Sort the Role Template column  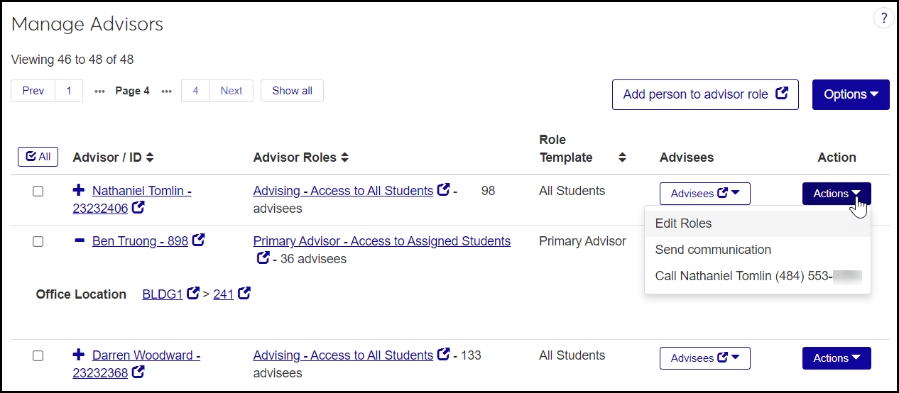[x=622, y=157]
